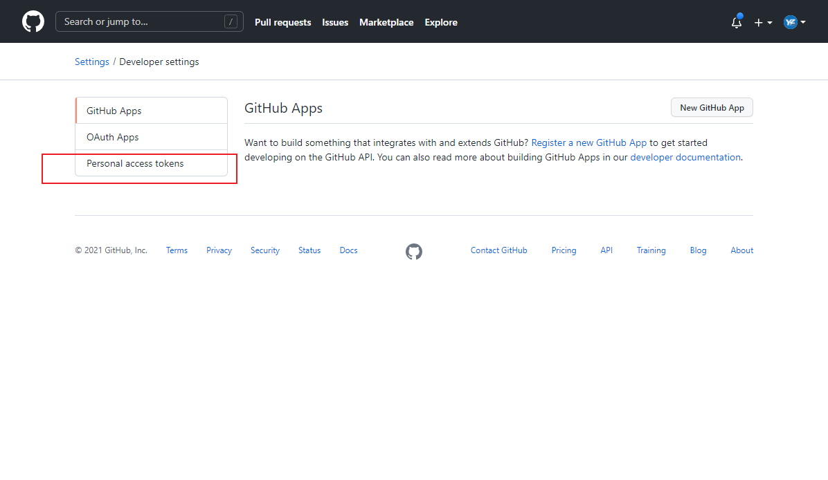The image size is (828, 480).
Task: Open Status footer link
Action: click(x=309, y=250)
